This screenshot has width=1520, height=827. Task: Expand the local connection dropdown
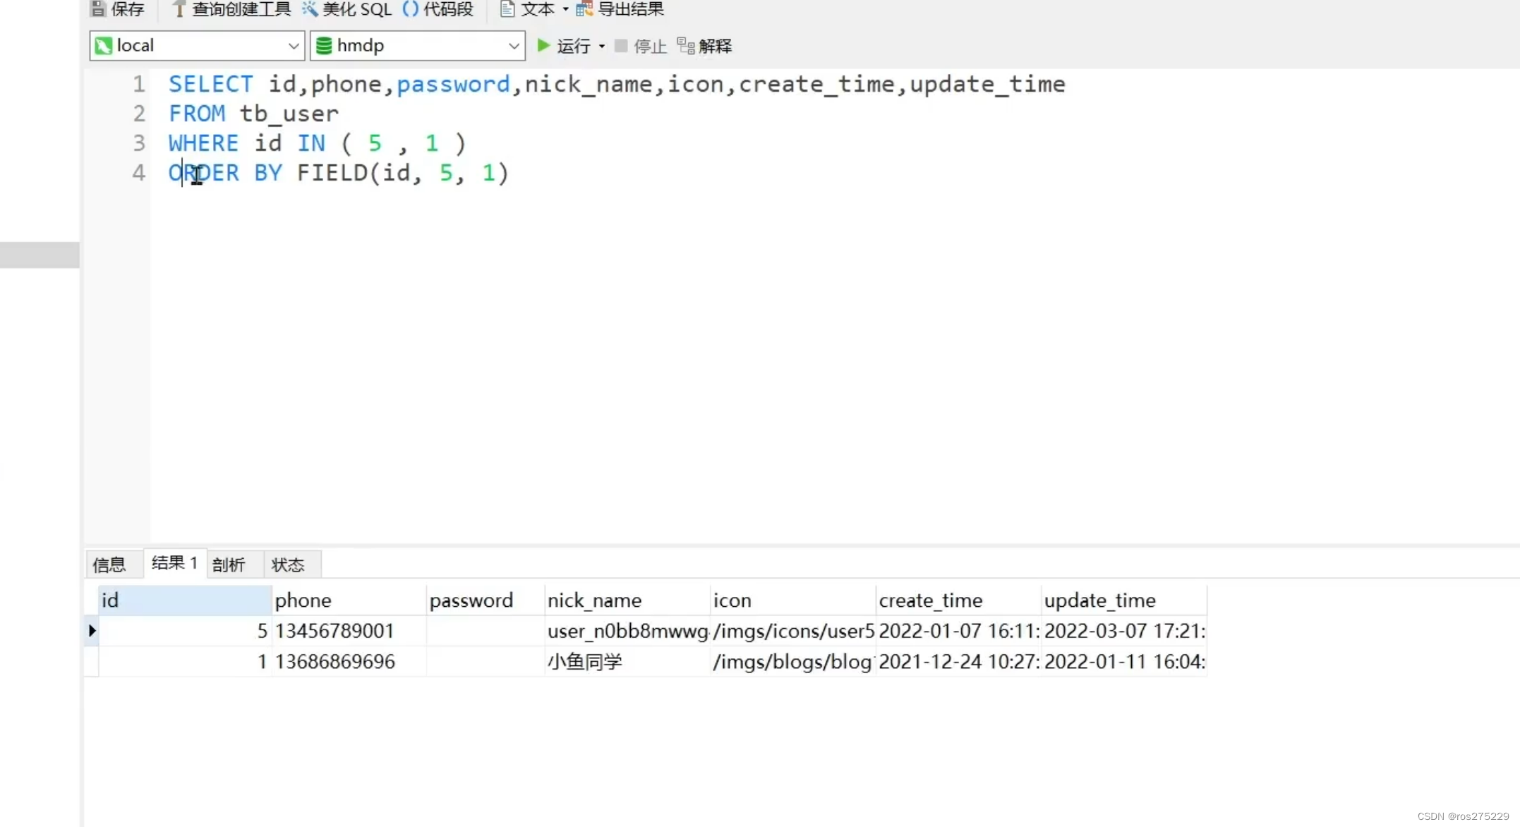click(x=293, y=46)
